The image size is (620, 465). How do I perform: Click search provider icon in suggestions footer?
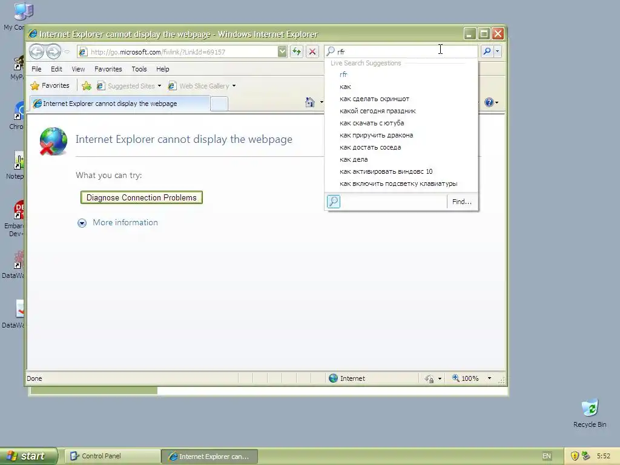(334, 202)
